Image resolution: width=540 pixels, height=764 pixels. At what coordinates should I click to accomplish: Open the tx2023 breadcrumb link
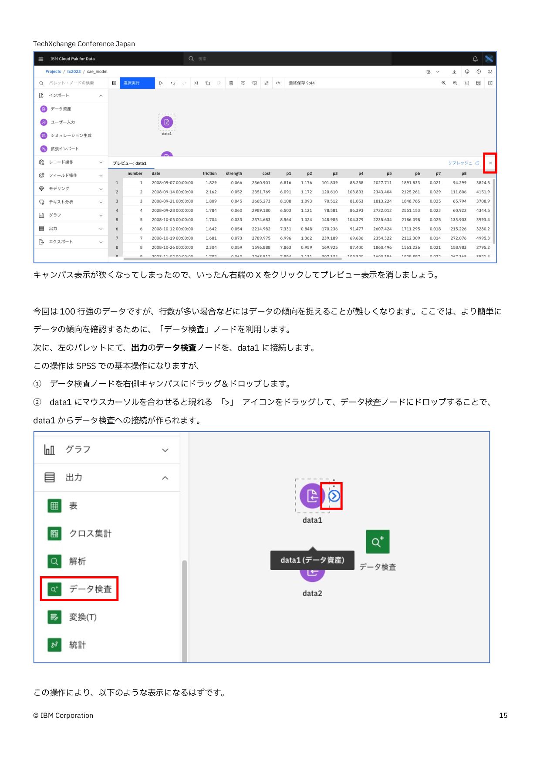click(x=74, y=71)
